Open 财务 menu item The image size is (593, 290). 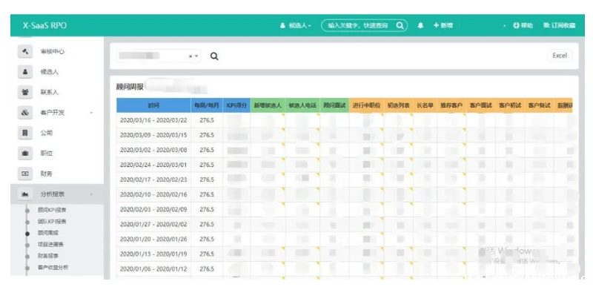click(x=47, y=174)
